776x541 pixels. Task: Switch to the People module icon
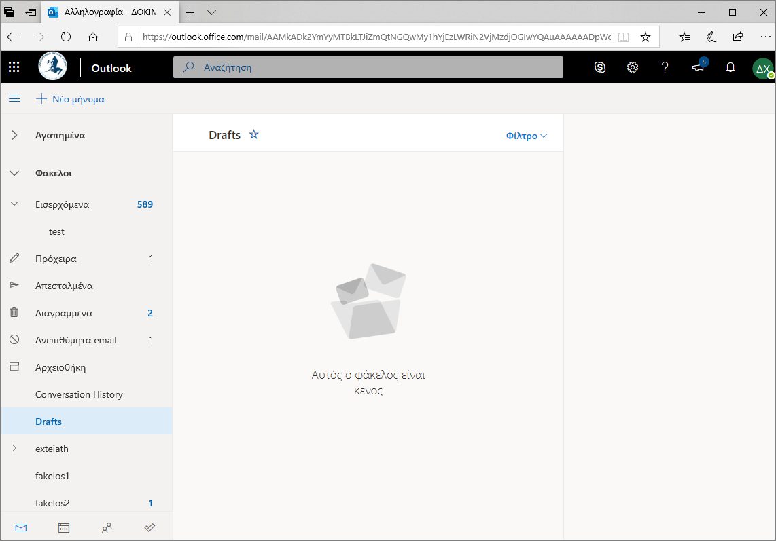click(107, 527)
